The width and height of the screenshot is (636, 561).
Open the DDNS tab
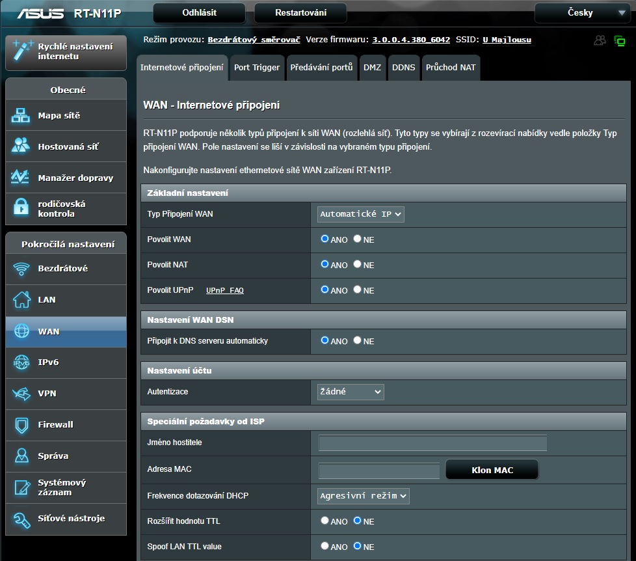point(403,68)
